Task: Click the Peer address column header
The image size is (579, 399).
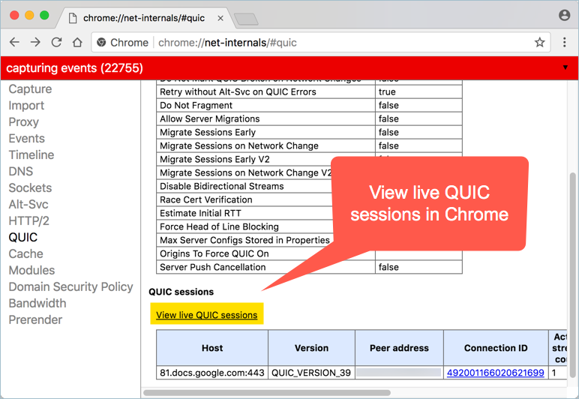Action: [x=399, y=348]
